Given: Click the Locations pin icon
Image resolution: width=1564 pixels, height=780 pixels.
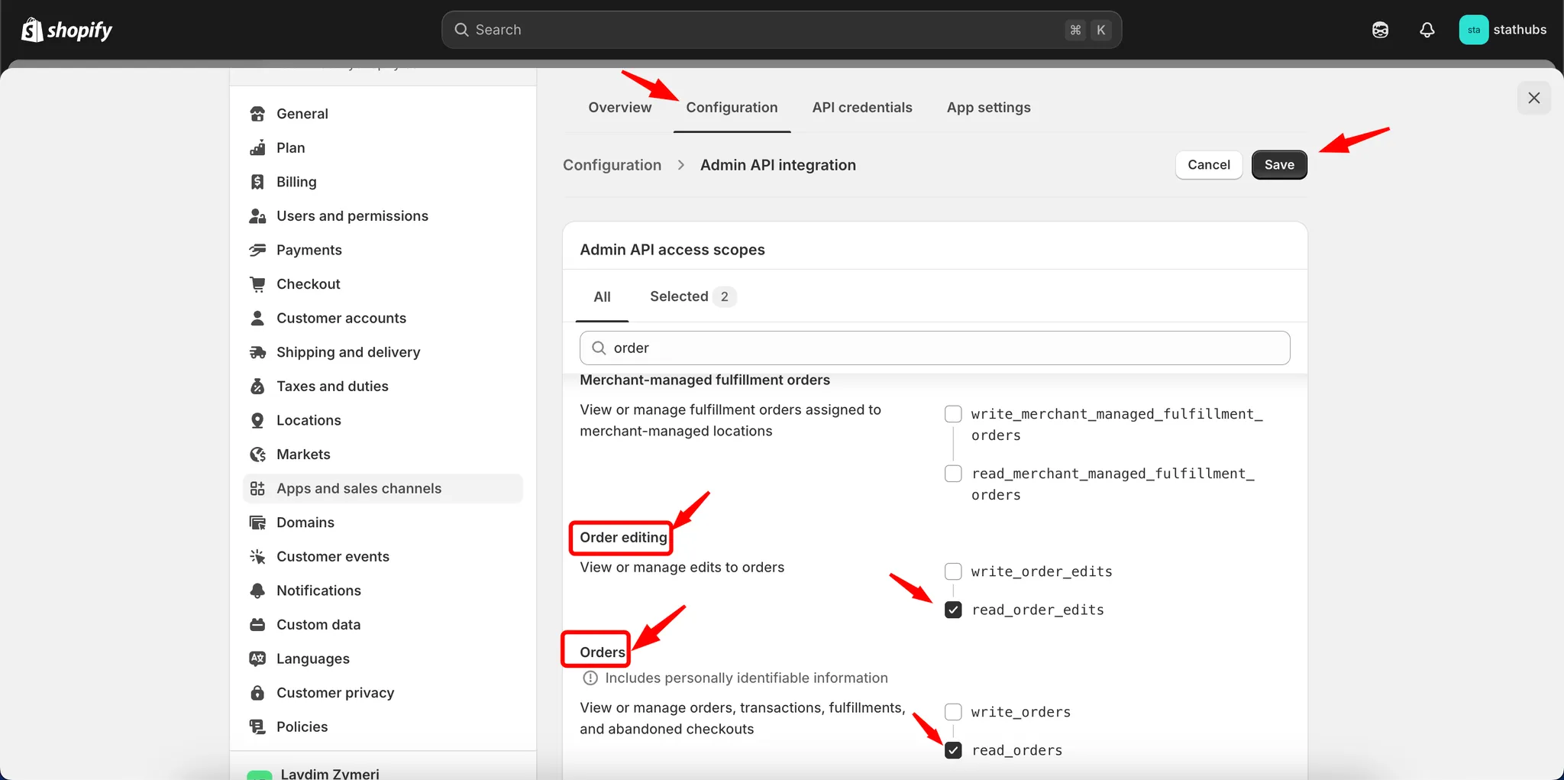Looking at the screenshot, I should (x=257, y=420).
